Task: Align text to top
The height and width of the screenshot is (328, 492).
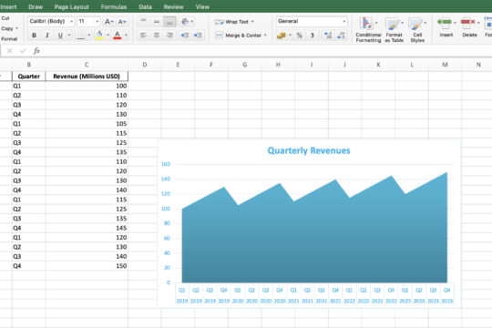Action: click(143, 21)
